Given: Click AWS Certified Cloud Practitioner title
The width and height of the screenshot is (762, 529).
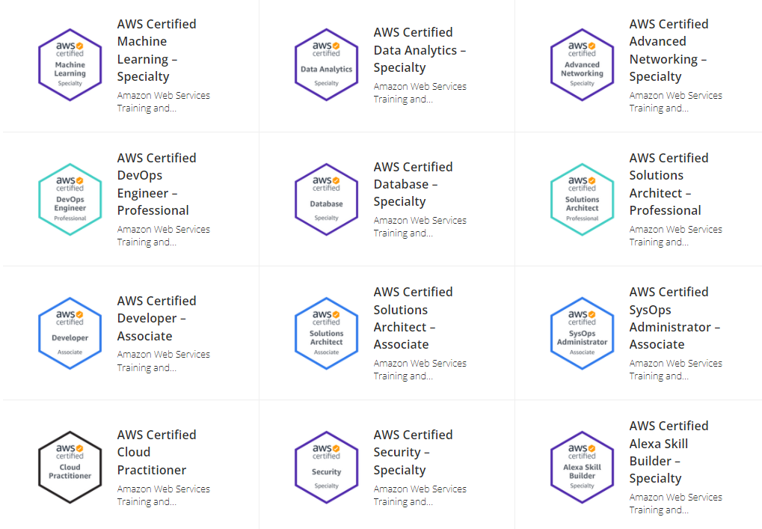Looking at the screenshot, I should 156,452.
